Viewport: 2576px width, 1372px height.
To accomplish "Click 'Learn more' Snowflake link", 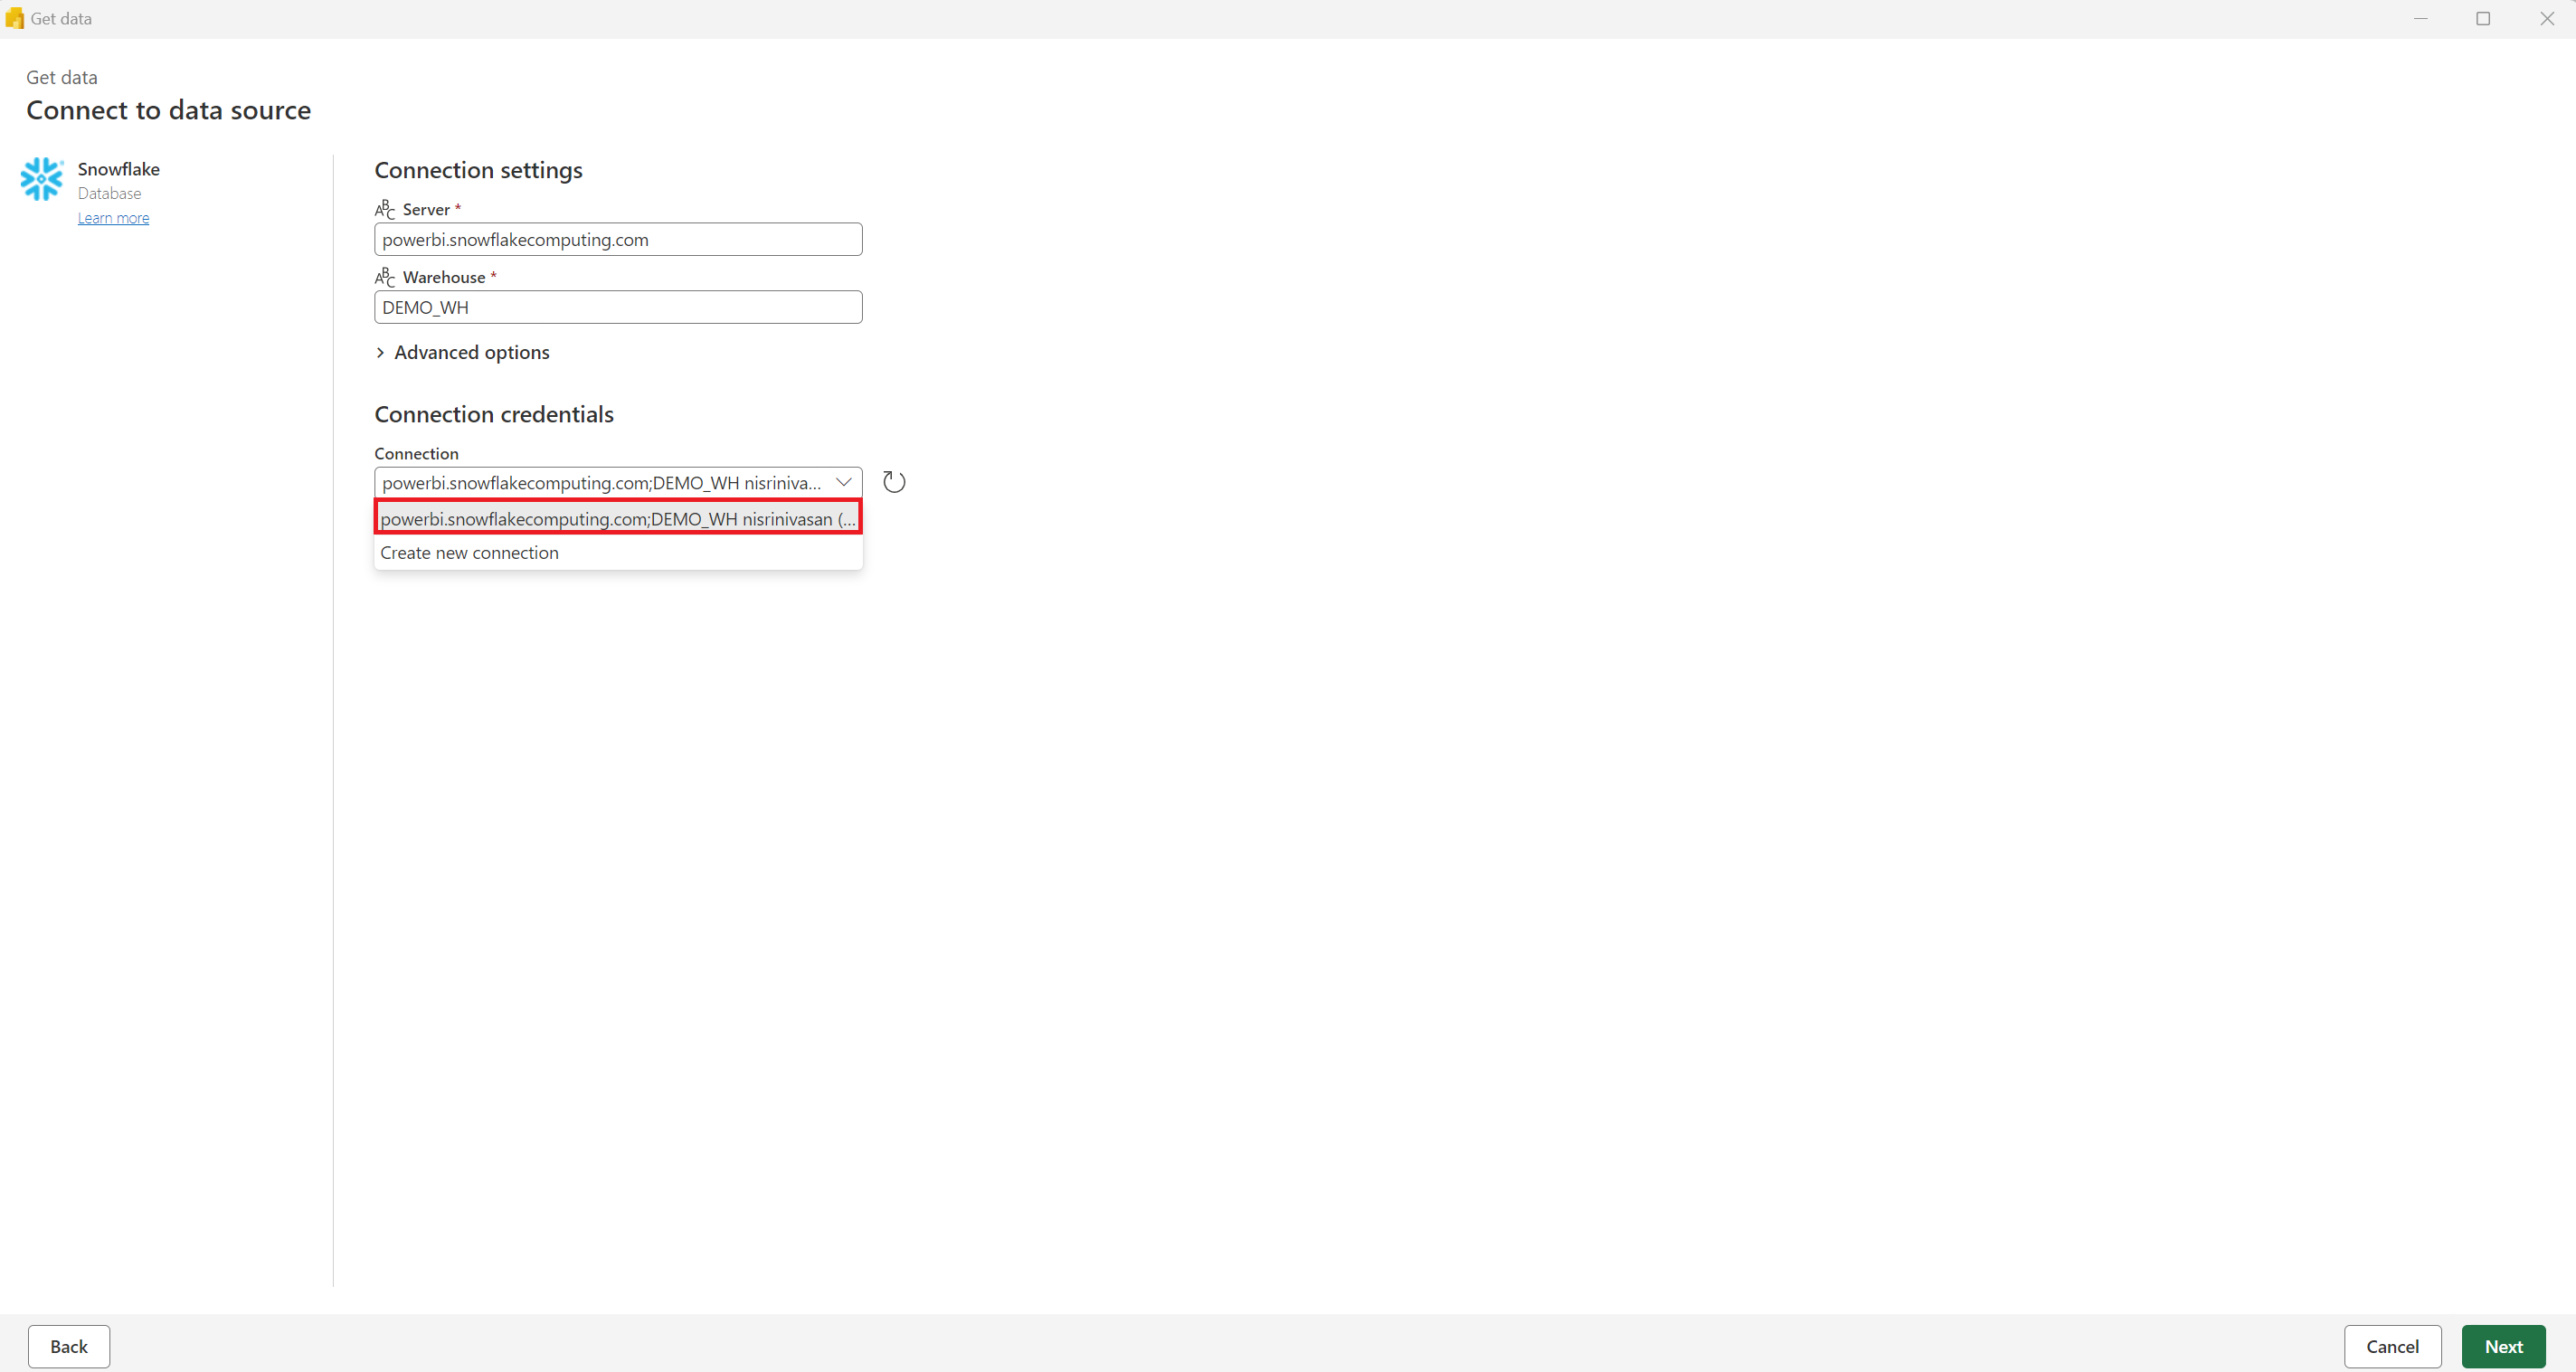I will [x=112, y=216].
